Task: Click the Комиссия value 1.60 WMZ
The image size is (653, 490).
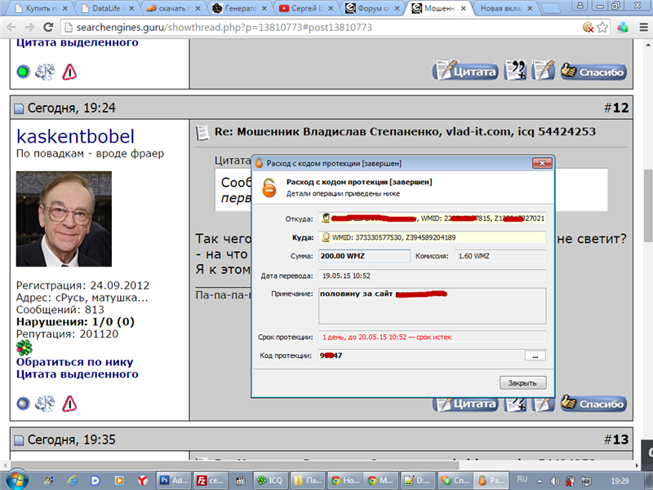Action: 500,256
